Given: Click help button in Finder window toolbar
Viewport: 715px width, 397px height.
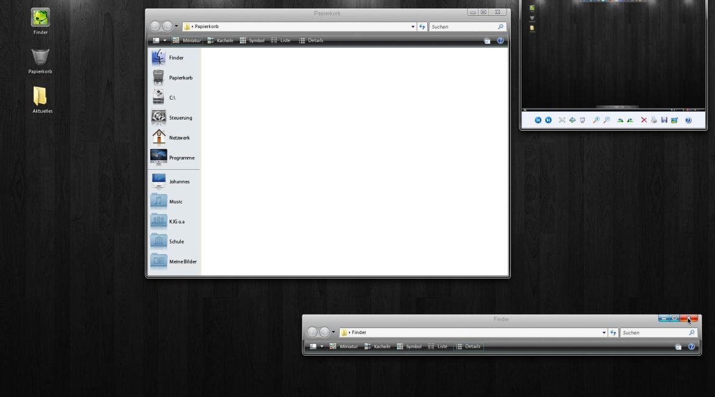Looking at the screenshot, I should click(691, 346).
